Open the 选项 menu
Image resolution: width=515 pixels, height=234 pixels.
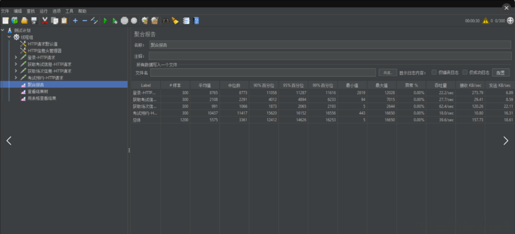click(57, 11)
